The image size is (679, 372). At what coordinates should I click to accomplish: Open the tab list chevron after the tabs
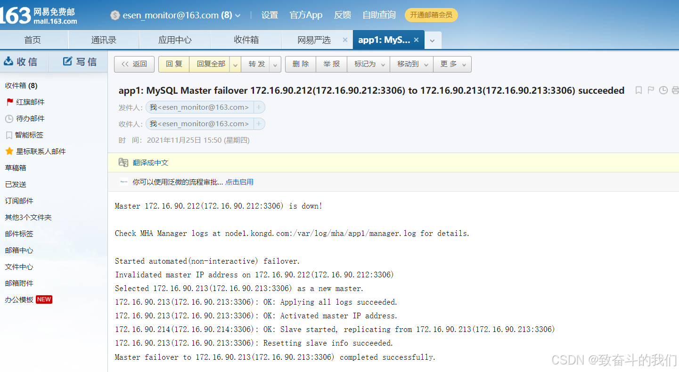(433, 40)
